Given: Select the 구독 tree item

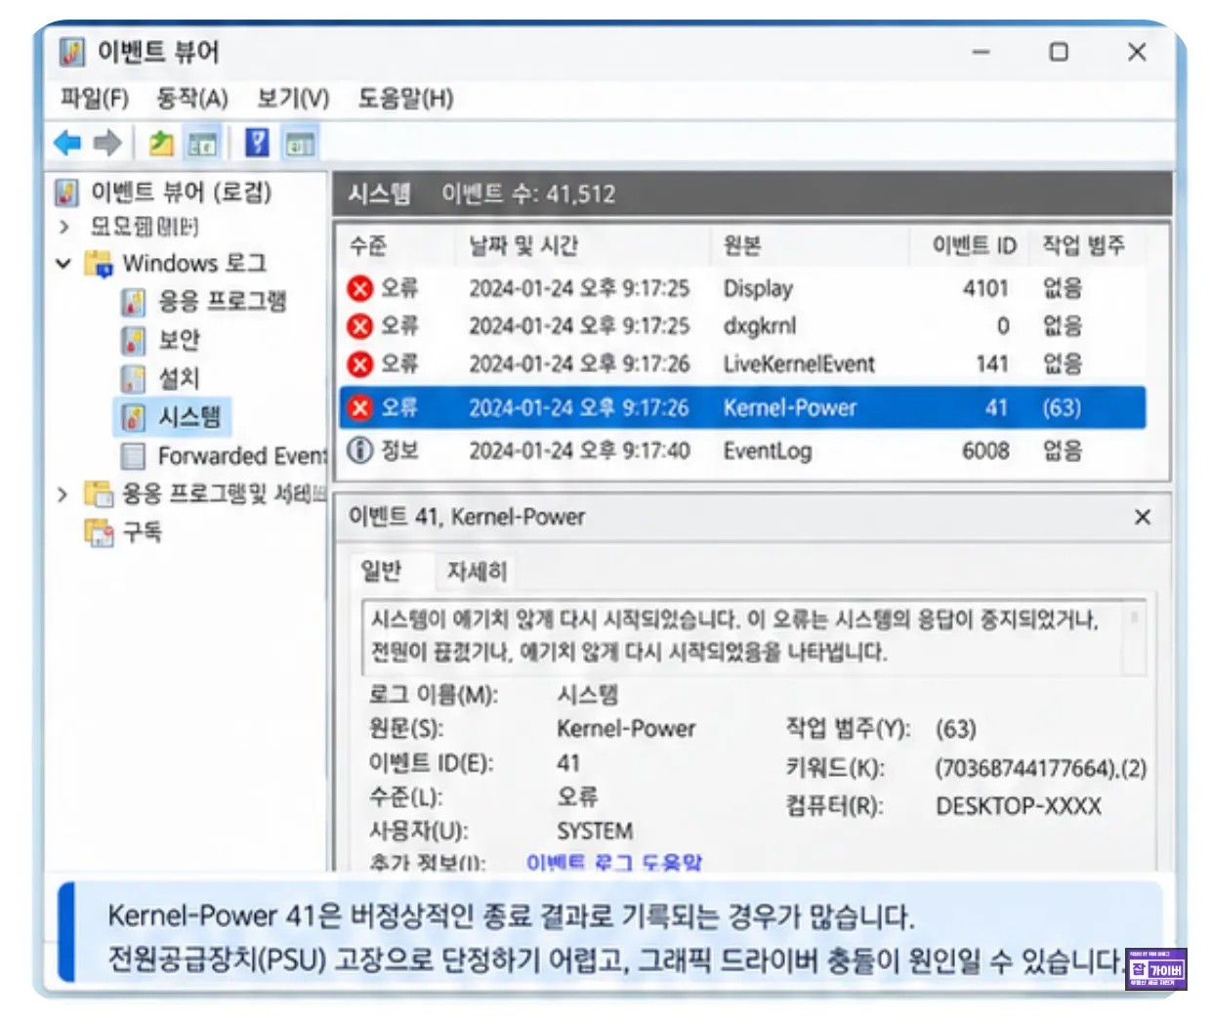Looking at the screenshot, I should tap(123, 533).
